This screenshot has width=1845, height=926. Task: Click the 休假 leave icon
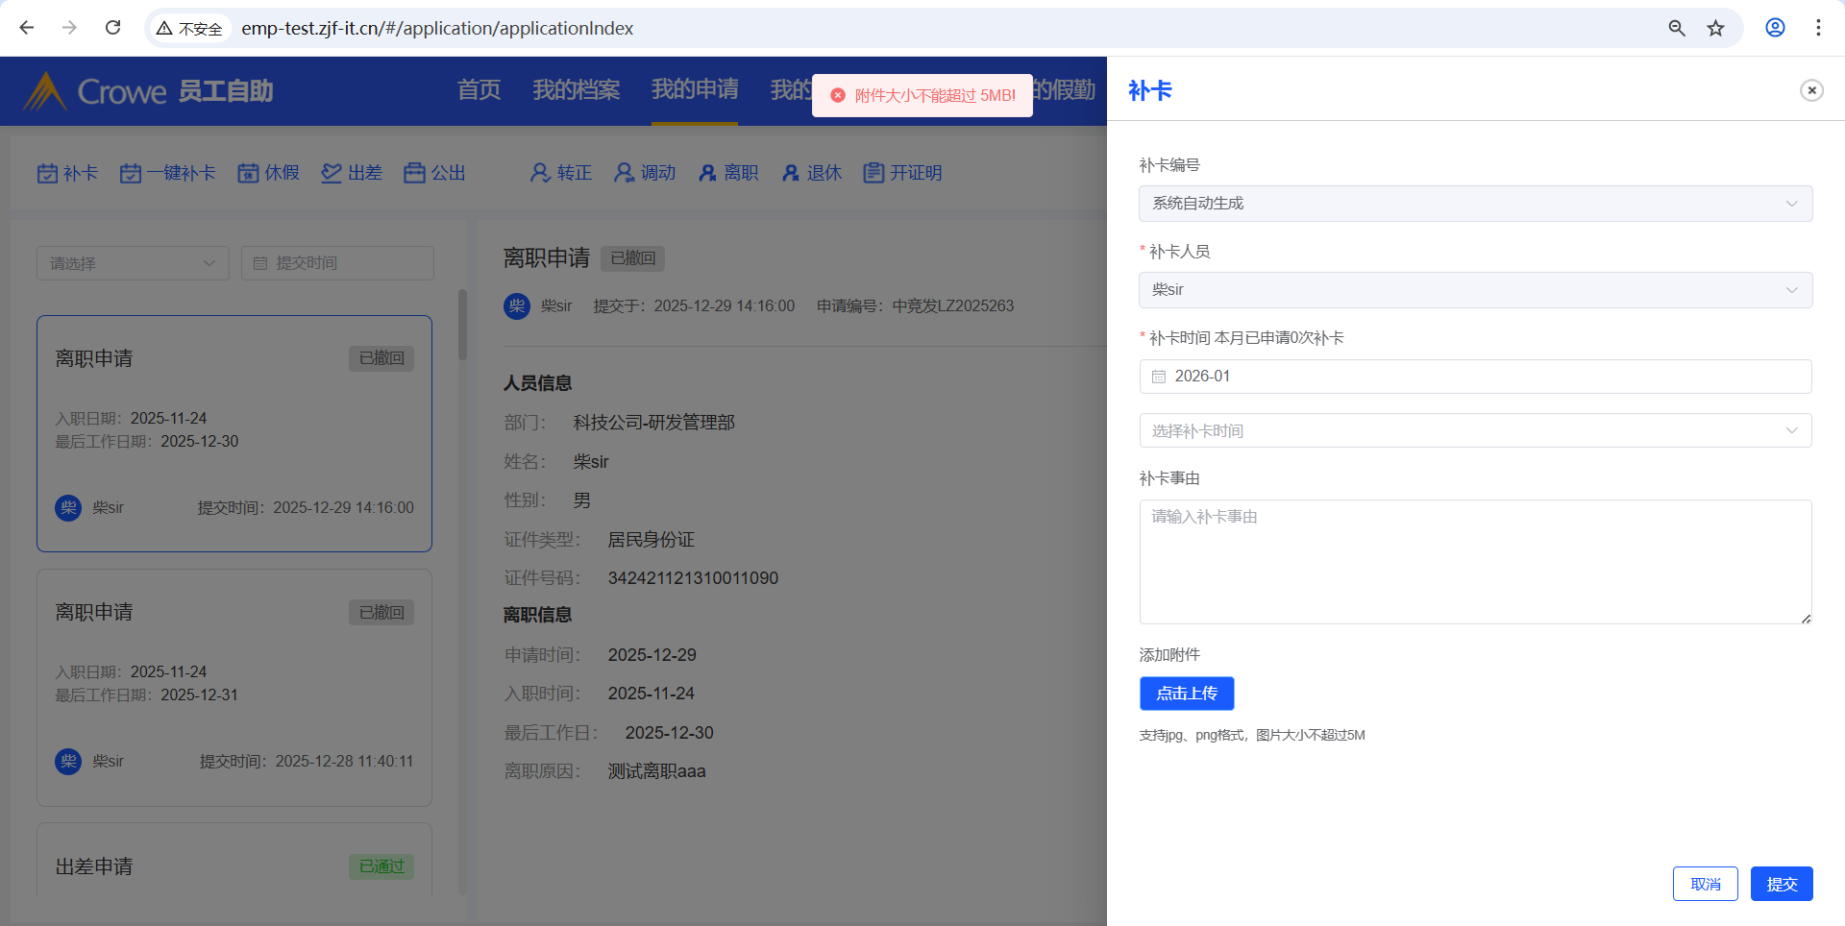point(248,173)
